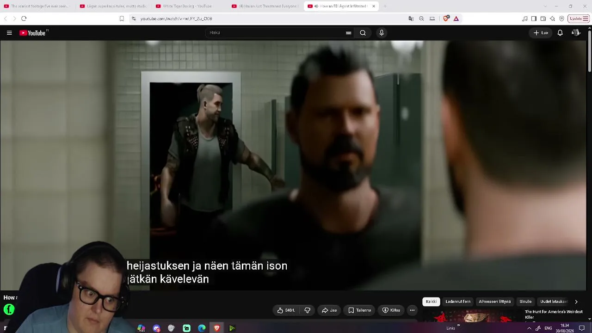The image size is (592, 333).
Task: Open a new browser tab
Action: [385, 6]
